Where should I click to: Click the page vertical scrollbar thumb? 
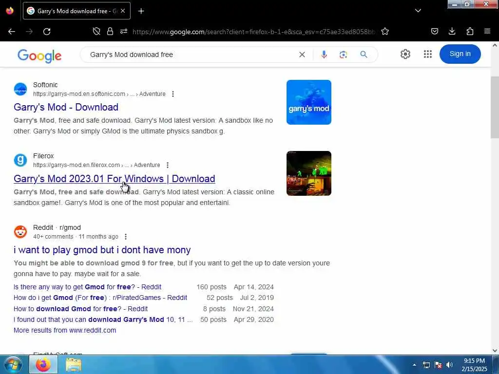[x=495, y=108]
